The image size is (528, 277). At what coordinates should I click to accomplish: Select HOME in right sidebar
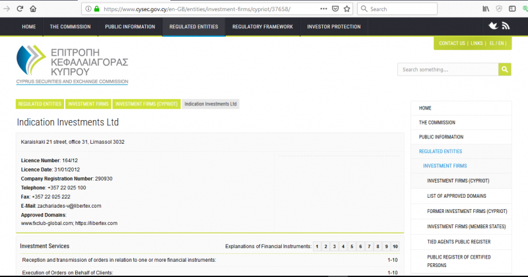click(x=461, y=108)
